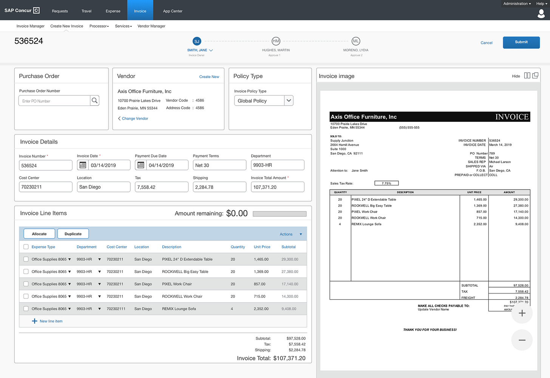Image resolution: width=550 pixels, height=378 pixels.
Task: Open the Invoice Date calendar icon
Action: (83, 165)
